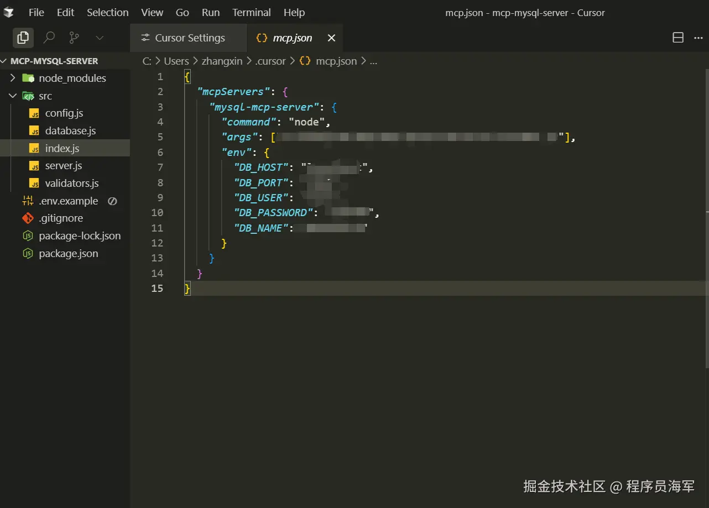Image resolution: width=709 pixels, height=508 pixels.
Task: Click the .cursor breadcrumb segment
Action: tap(270, 61)
